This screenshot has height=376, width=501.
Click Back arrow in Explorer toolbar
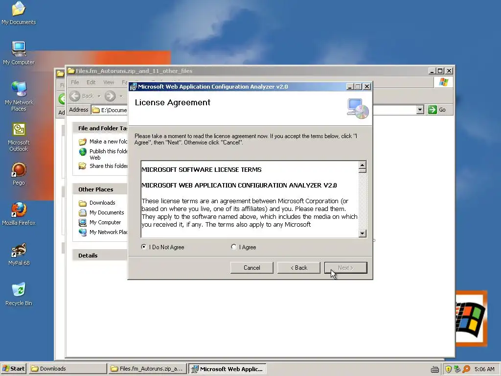point(75,96)
